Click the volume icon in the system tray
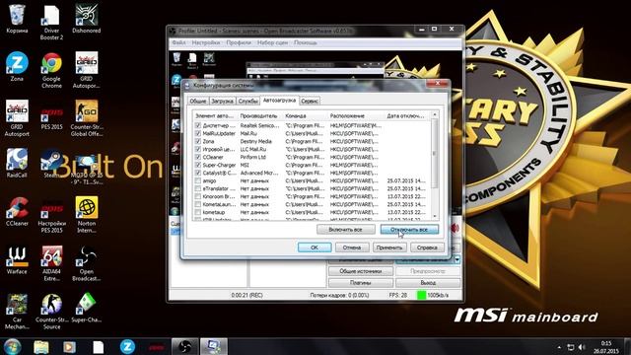The image size is (631, 355). 582,347
